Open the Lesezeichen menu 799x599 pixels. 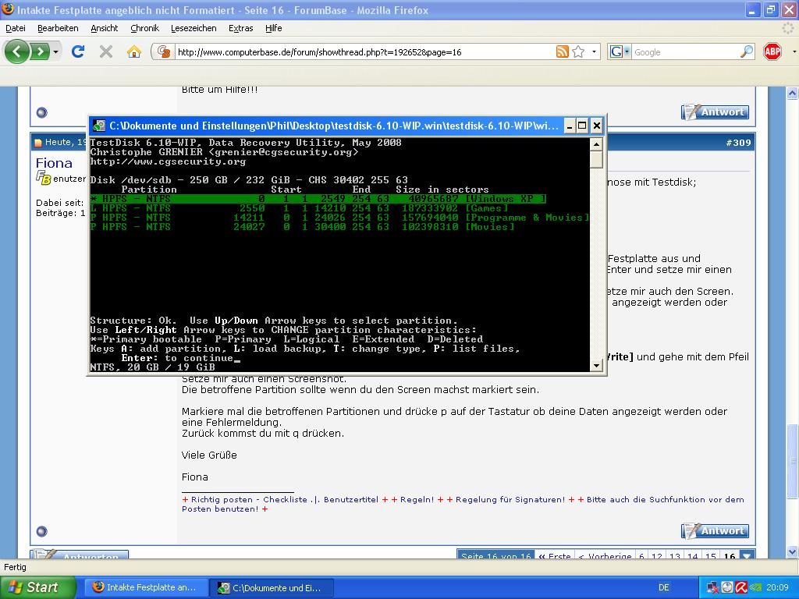pyautogui.click(x=194, y=28)
